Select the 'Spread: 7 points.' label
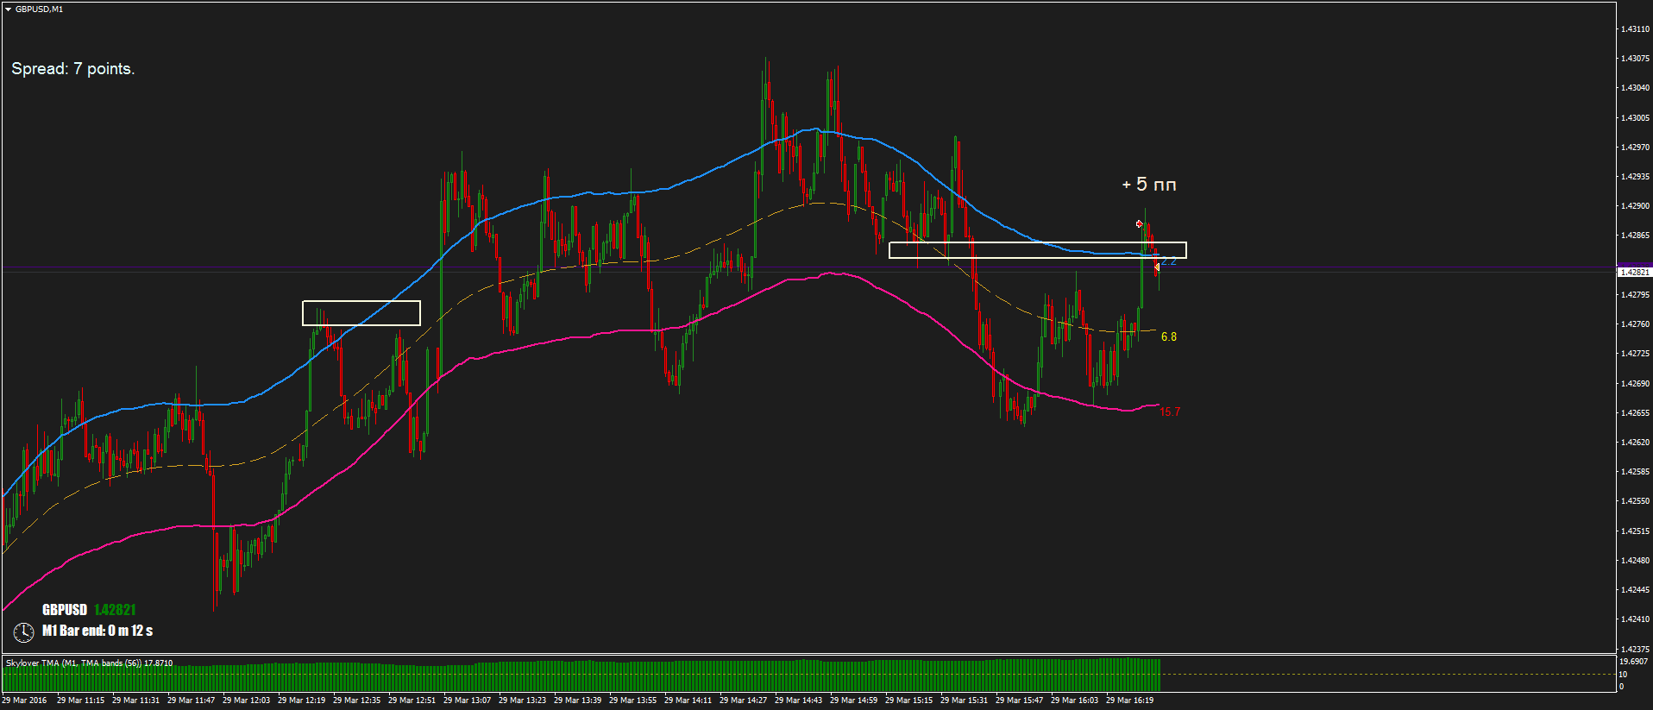This screenshot has width=1653, height=710. coord(73,69)
